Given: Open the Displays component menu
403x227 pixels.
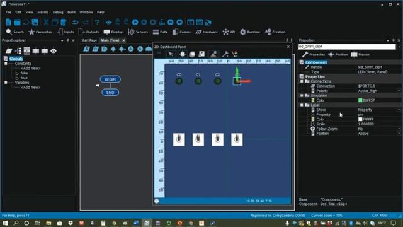Looking at the screenshot, I should pyautogui.click(x=113, y=32).
